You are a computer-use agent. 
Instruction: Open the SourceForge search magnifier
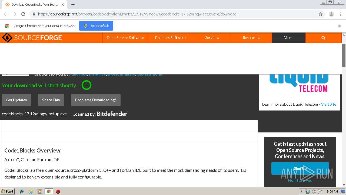(323, 38)
